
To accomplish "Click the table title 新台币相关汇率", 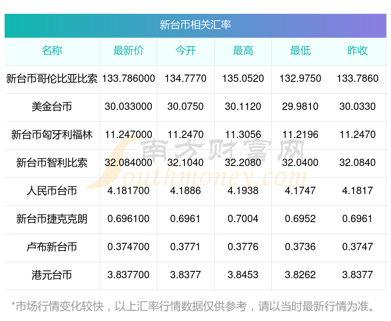I will click(x=195, y=25).
